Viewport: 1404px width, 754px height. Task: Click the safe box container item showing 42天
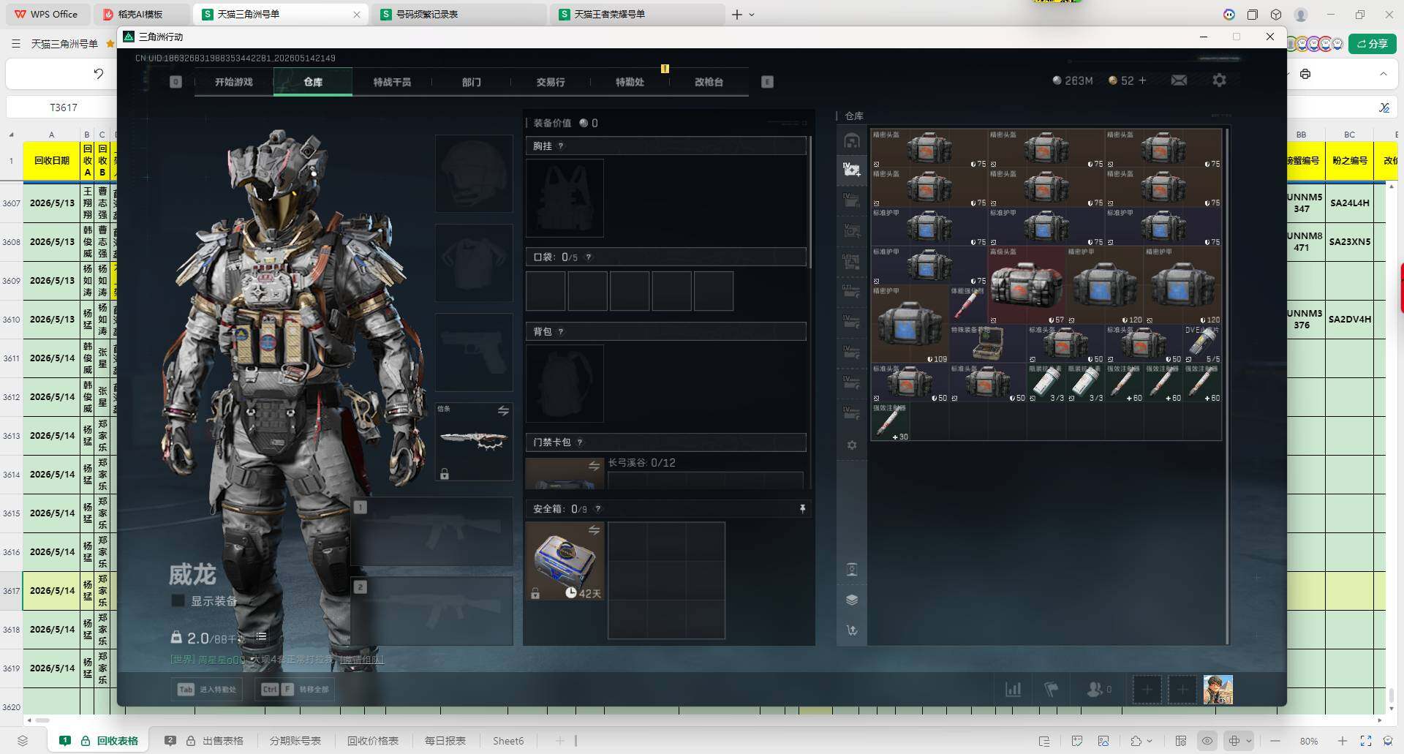tap(565, 562)
